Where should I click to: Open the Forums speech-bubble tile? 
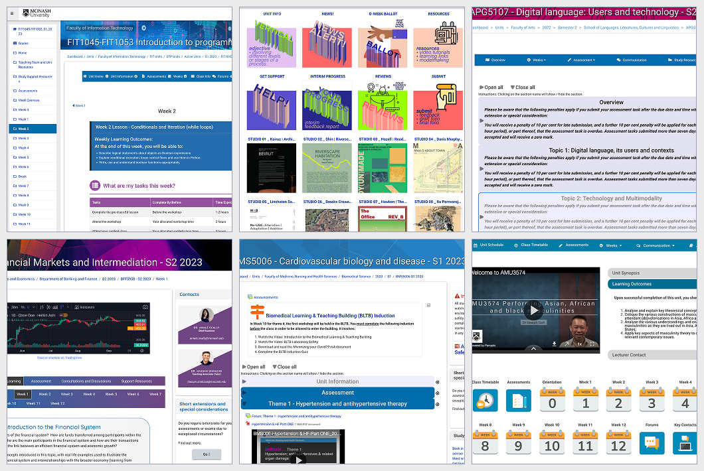(x=652, y=443)
